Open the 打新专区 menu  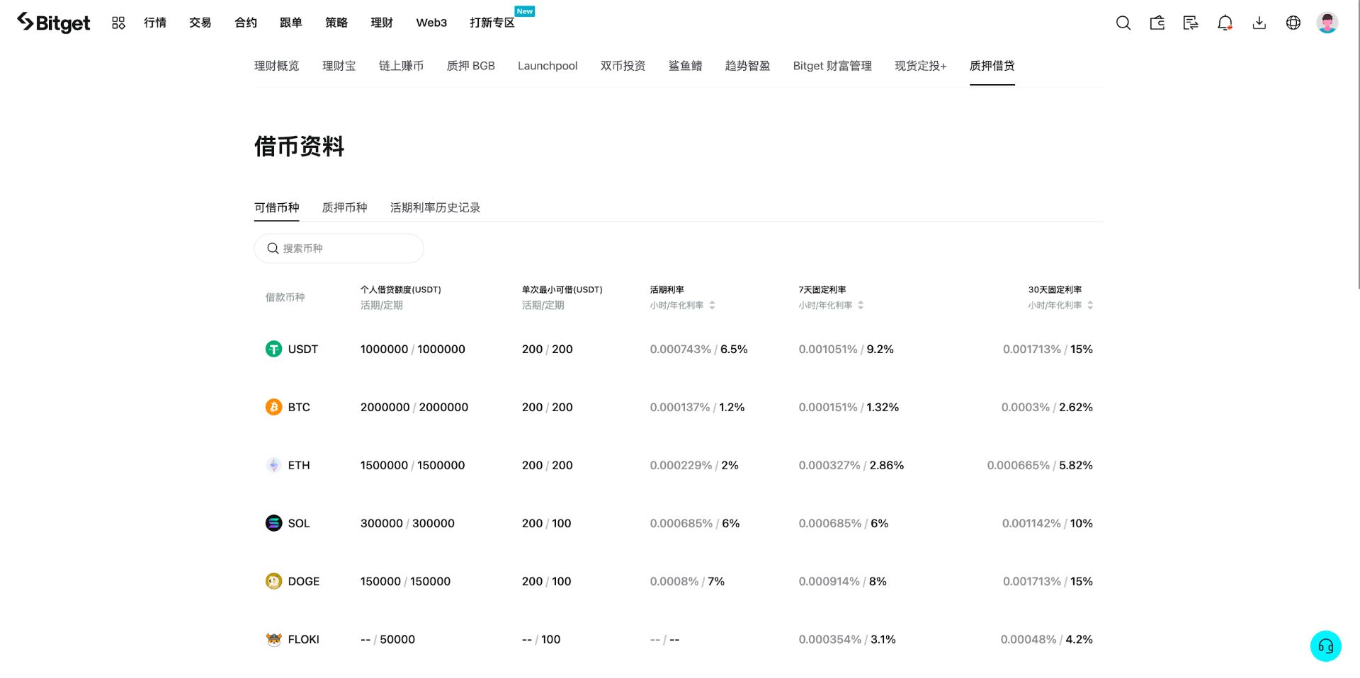point(492,23)
